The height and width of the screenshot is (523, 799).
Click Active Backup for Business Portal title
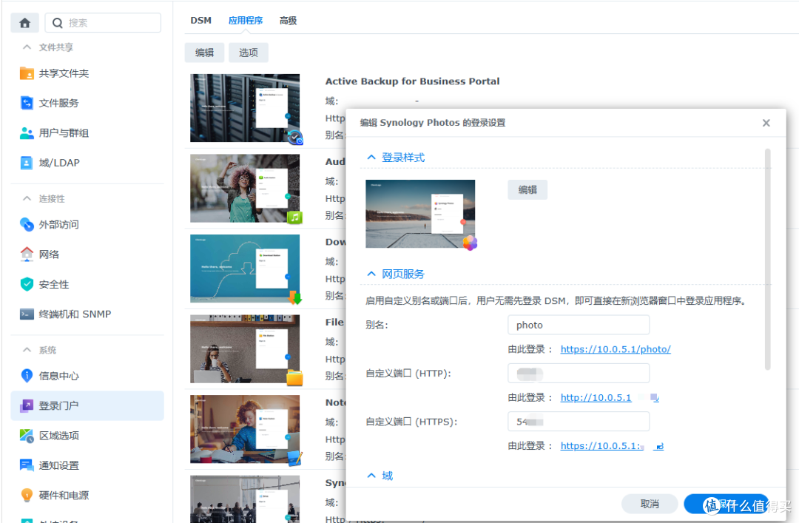(x=412, y=81)
